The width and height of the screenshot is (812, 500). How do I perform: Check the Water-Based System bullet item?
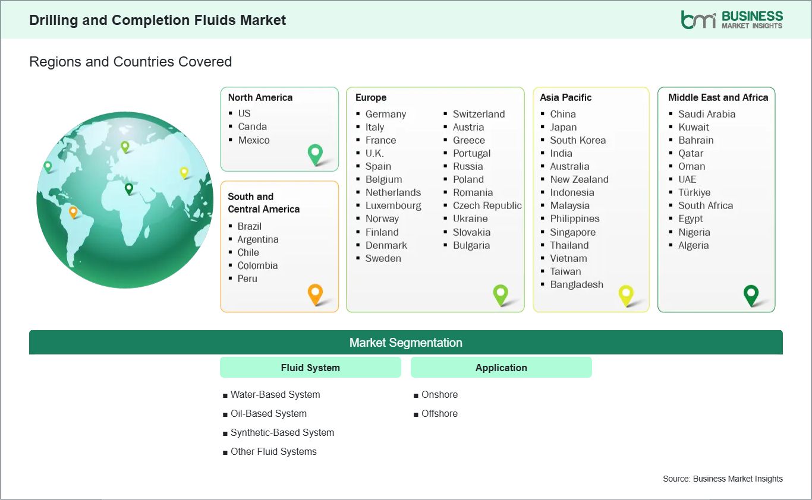(x=275, y=394)
